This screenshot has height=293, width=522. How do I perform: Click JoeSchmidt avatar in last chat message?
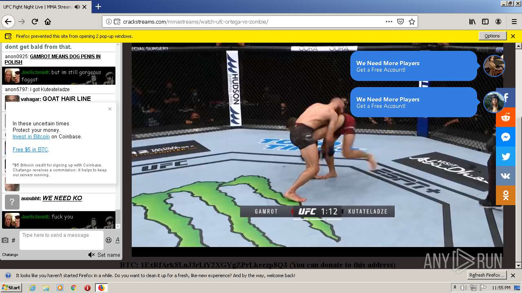tap(12, 220)
